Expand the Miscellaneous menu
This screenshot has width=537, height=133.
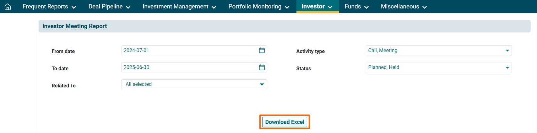tap(404, 7)
